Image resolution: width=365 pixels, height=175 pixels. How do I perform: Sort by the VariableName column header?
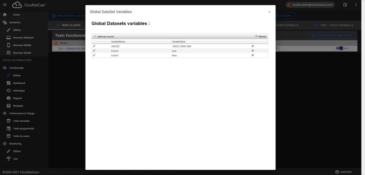click(118, 42)
